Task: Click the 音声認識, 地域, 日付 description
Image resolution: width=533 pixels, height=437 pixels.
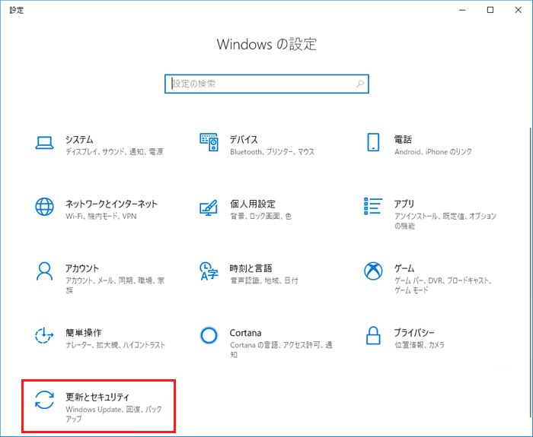Action: (264, 280)
